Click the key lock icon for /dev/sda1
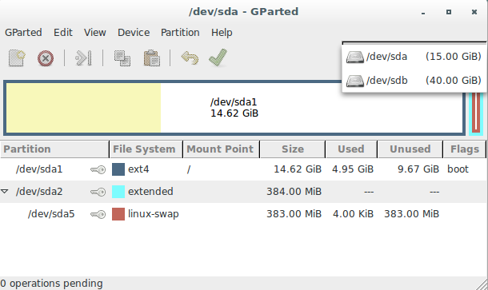Viewport: 488px width, 290px height. pos(98,169)
